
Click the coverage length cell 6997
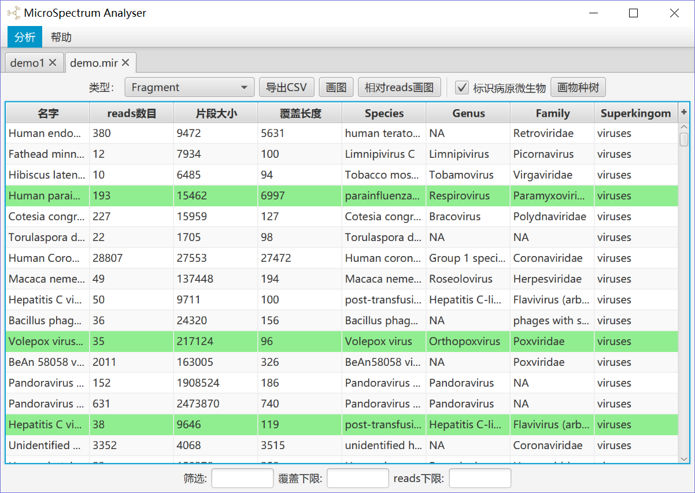pos(300,196)
